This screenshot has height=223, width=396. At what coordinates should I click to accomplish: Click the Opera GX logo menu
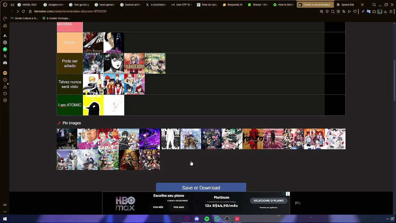(5, 5)
